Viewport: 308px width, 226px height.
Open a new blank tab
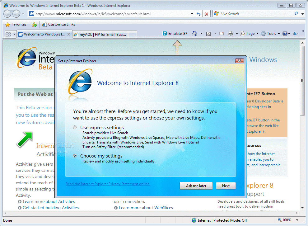click(x=133, y=35)
